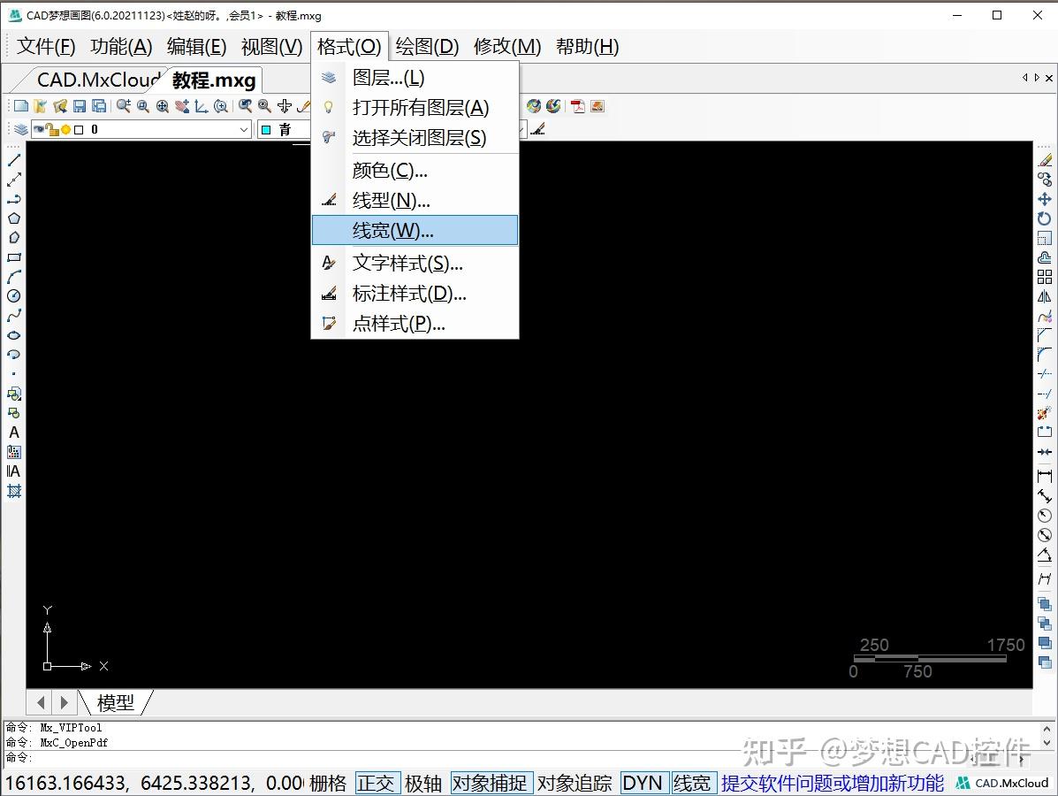The height and width of the screenshot is (796, 1058).
Task: Select the Hatch fill tool
Action: pos(13,491)
